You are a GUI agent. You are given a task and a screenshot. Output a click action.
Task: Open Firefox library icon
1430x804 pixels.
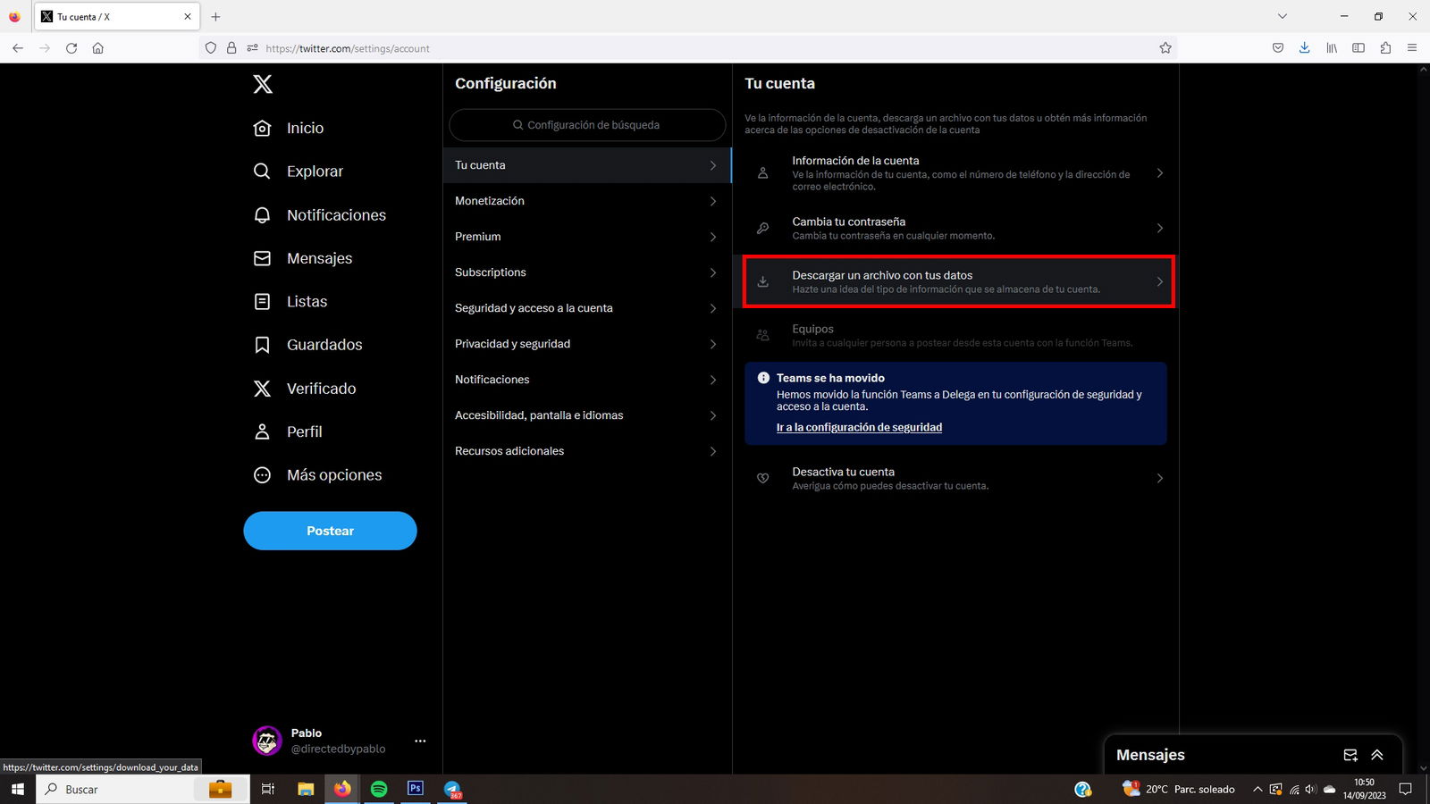pos(1332,48)
